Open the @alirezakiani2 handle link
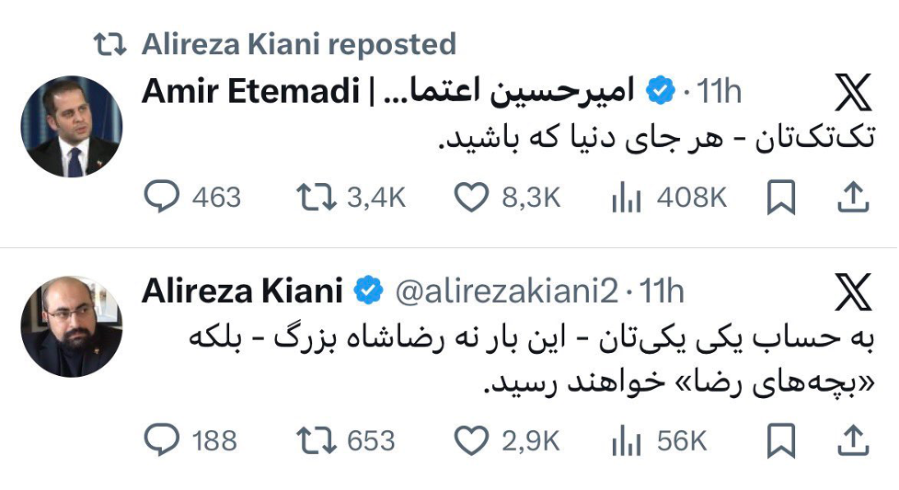The height and width of the screenshot is (490, 899). [x=506, y=291]
